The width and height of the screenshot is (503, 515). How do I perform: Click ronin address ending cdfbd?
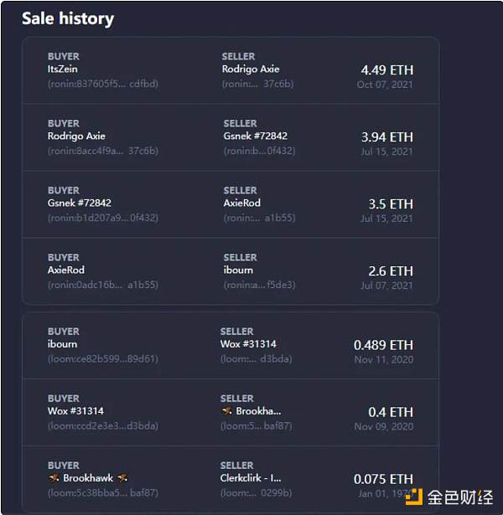[102, 84]
